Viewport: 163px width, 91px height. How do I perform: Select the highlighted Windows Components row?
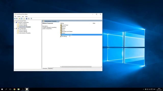point(81,35)
